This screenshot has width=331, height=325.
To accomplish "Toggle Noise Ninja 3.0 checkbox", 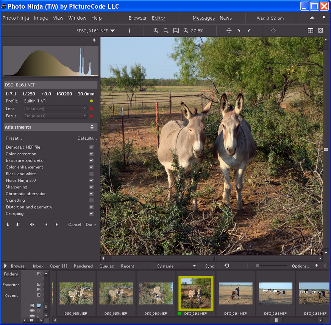I will [x=91, y=180].
